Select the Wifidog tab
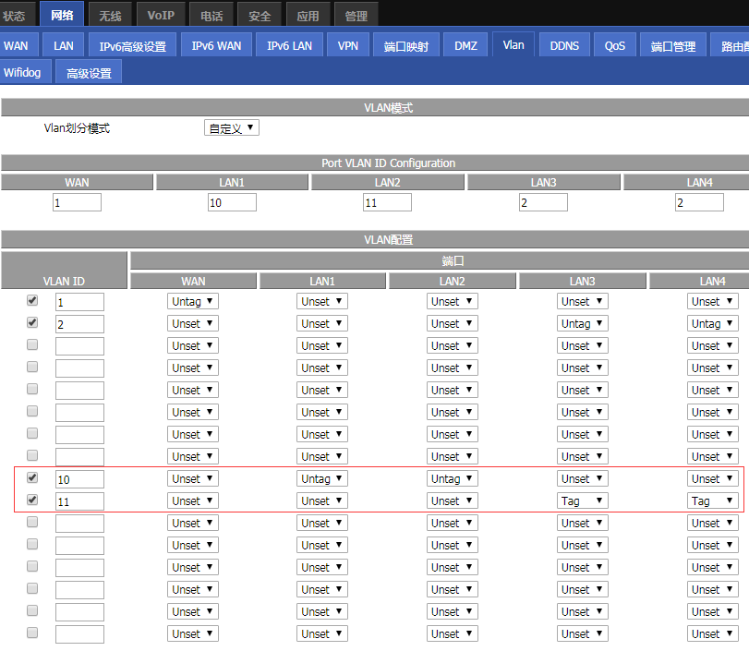749x651 pixels. coord(22,72)
